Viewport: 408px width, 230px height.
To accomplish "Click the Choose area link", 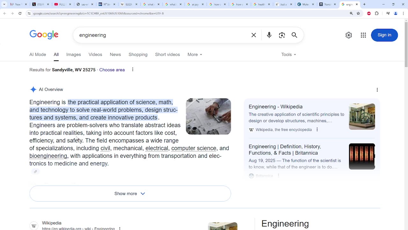I will click(112, 70).
